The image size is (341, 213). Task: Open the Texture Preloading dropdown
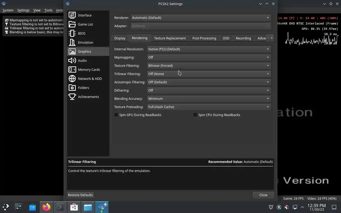pos(209,107)
